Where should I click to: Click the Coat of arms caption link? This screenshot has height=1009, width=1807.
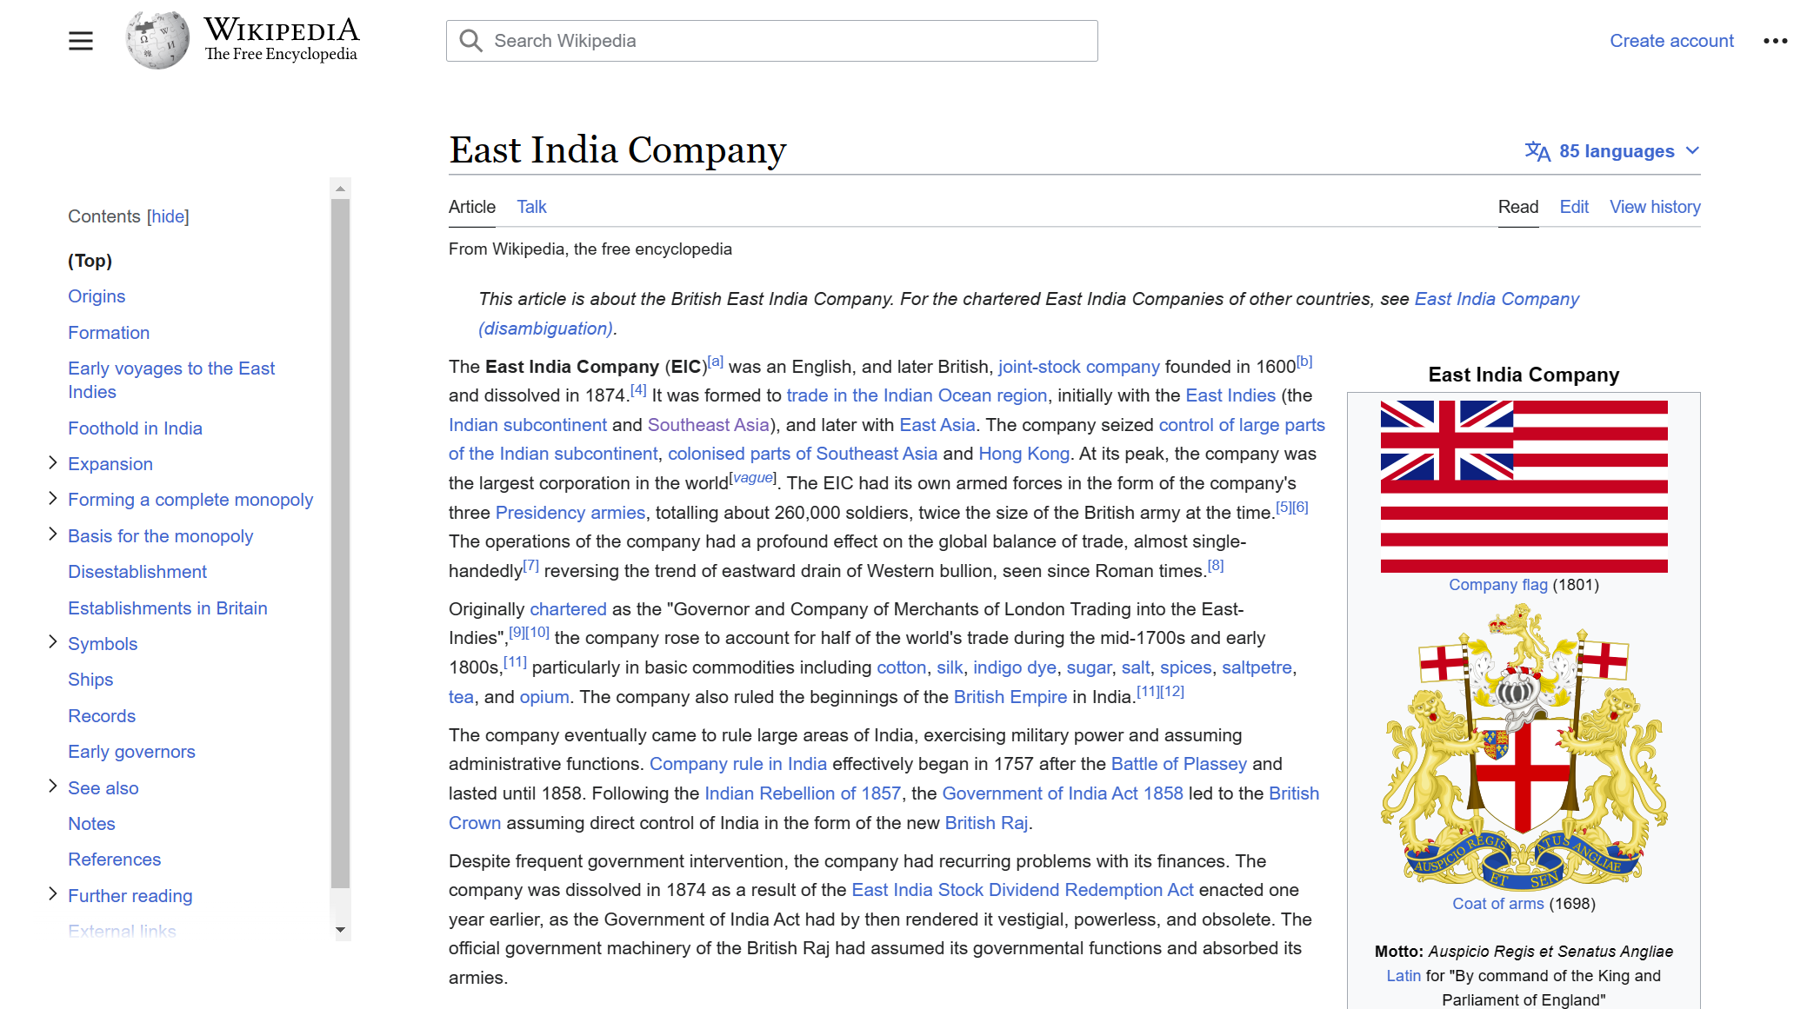pos(1497,904)
